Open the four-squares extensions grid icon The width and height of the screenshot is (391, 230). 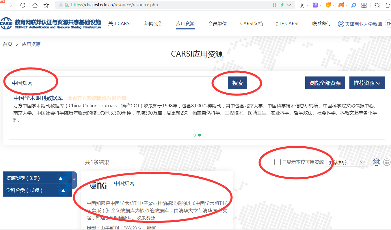pyautogui.click(x=364, y=5)
